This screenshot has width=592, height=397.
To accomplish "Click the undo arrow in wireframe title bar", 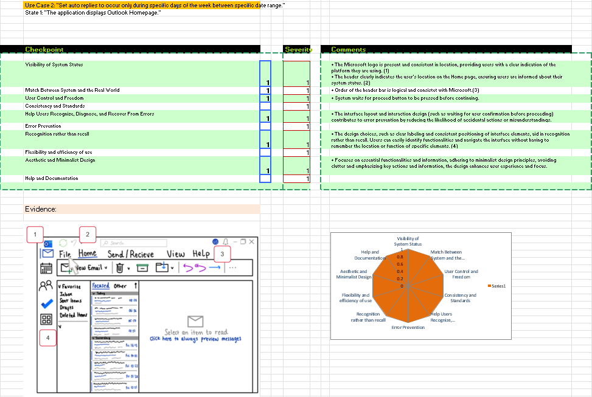I will pos(74,243).
